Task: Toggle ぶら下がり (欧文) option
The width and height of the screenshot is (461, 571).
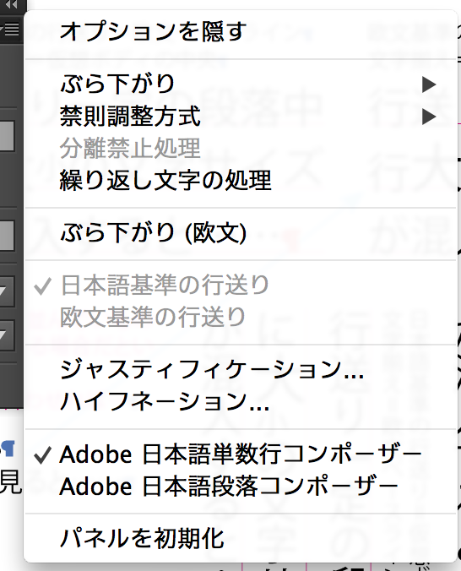Action: coord(241,232)
